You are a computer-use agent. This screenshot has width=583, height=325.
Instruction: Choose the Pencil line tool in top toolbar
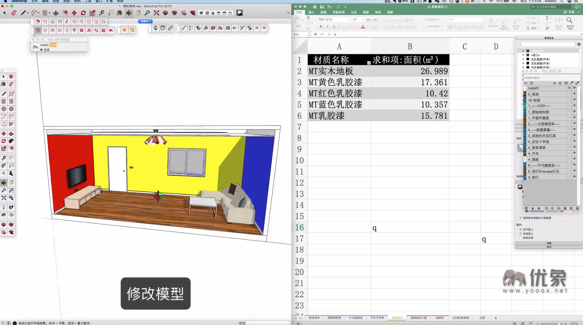pyautogui.click(x=23, y=13)
